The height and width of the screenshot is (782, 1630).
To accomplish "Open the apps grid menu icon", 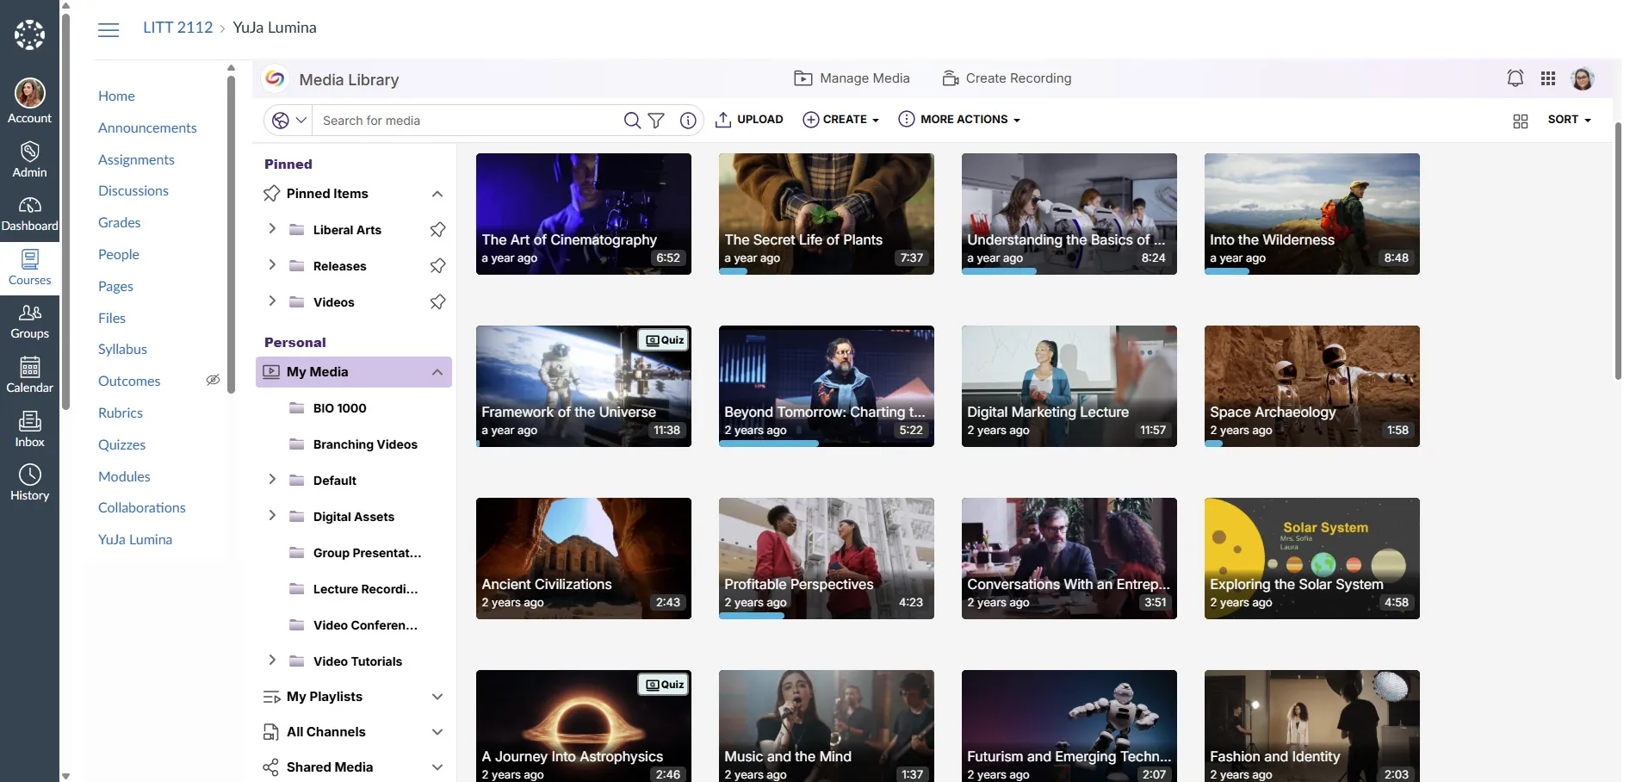I will [x=1547, y=78].
